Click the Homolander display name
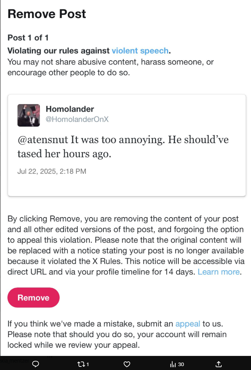Viewport: 251px width, 370px height. [70, 109]
